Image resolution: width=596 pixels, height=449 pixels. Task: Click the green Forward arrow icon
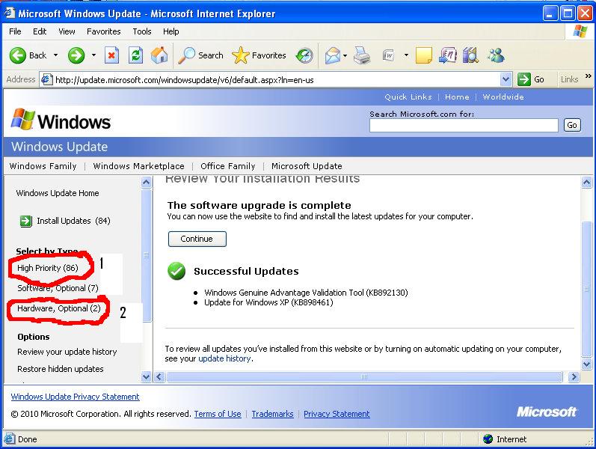76,55
